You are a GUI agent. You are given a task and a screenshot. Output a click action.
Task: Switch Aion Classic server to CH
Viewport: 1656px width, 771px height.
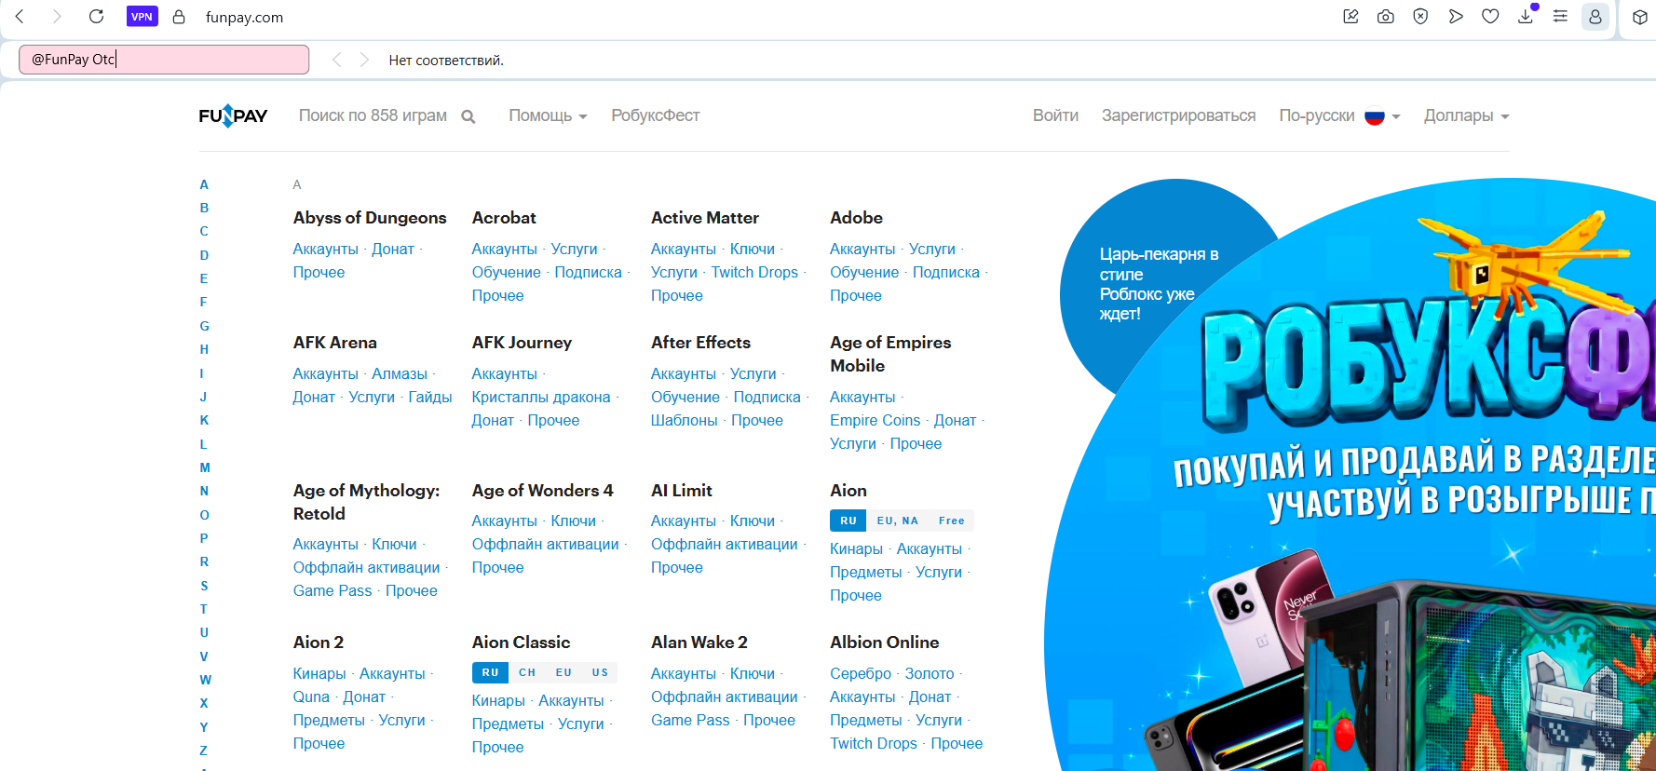pyautogui.click(x=527, y=672)
